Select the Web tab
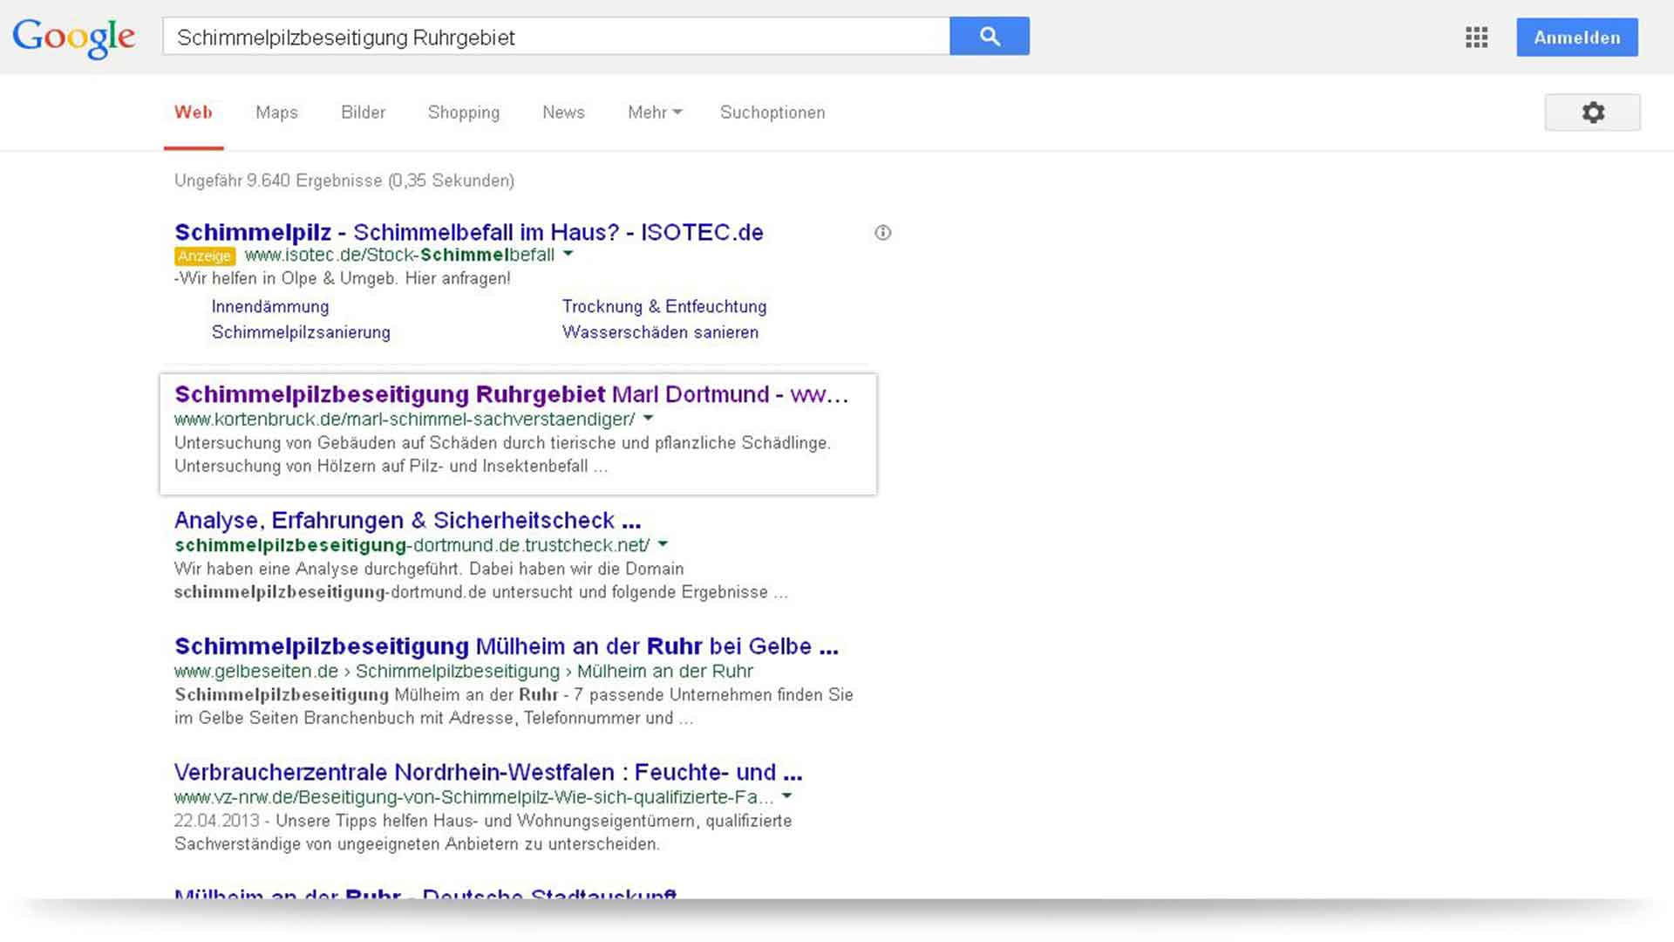 194,113
